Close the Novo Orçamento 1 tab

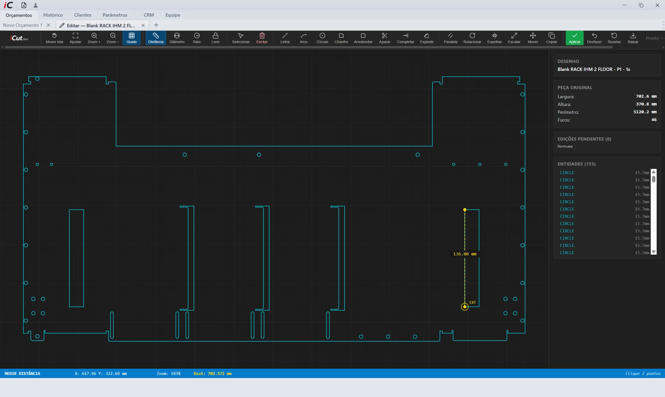coord(49,25)
